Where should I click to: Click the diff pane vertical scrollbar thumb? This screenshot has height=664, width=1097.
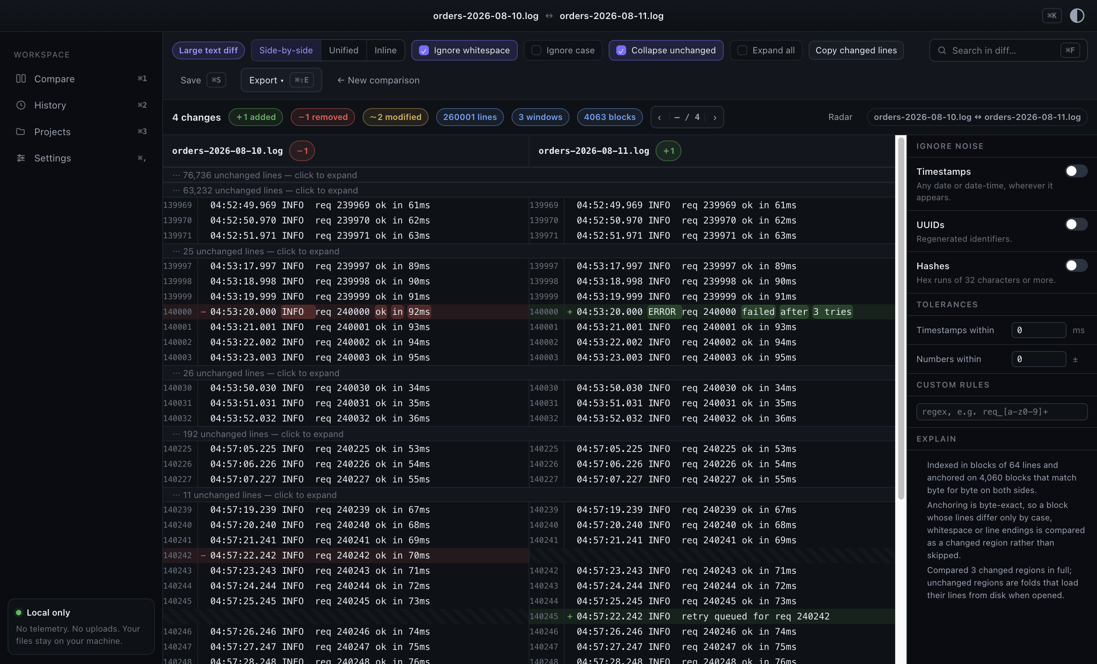tap(901, 318)
